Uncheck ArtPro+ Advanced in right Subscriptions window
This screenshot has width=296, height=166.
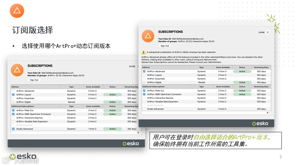coord(144,72)
